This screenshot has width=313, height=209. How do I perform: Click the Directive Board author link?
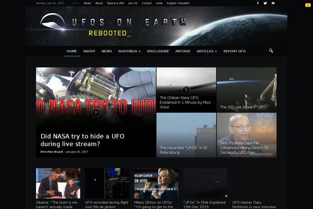click(x=52, y=152)
